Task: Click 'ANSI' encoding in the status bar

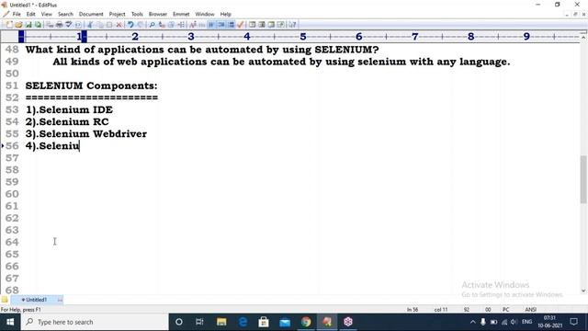Action: pos(531,310)
